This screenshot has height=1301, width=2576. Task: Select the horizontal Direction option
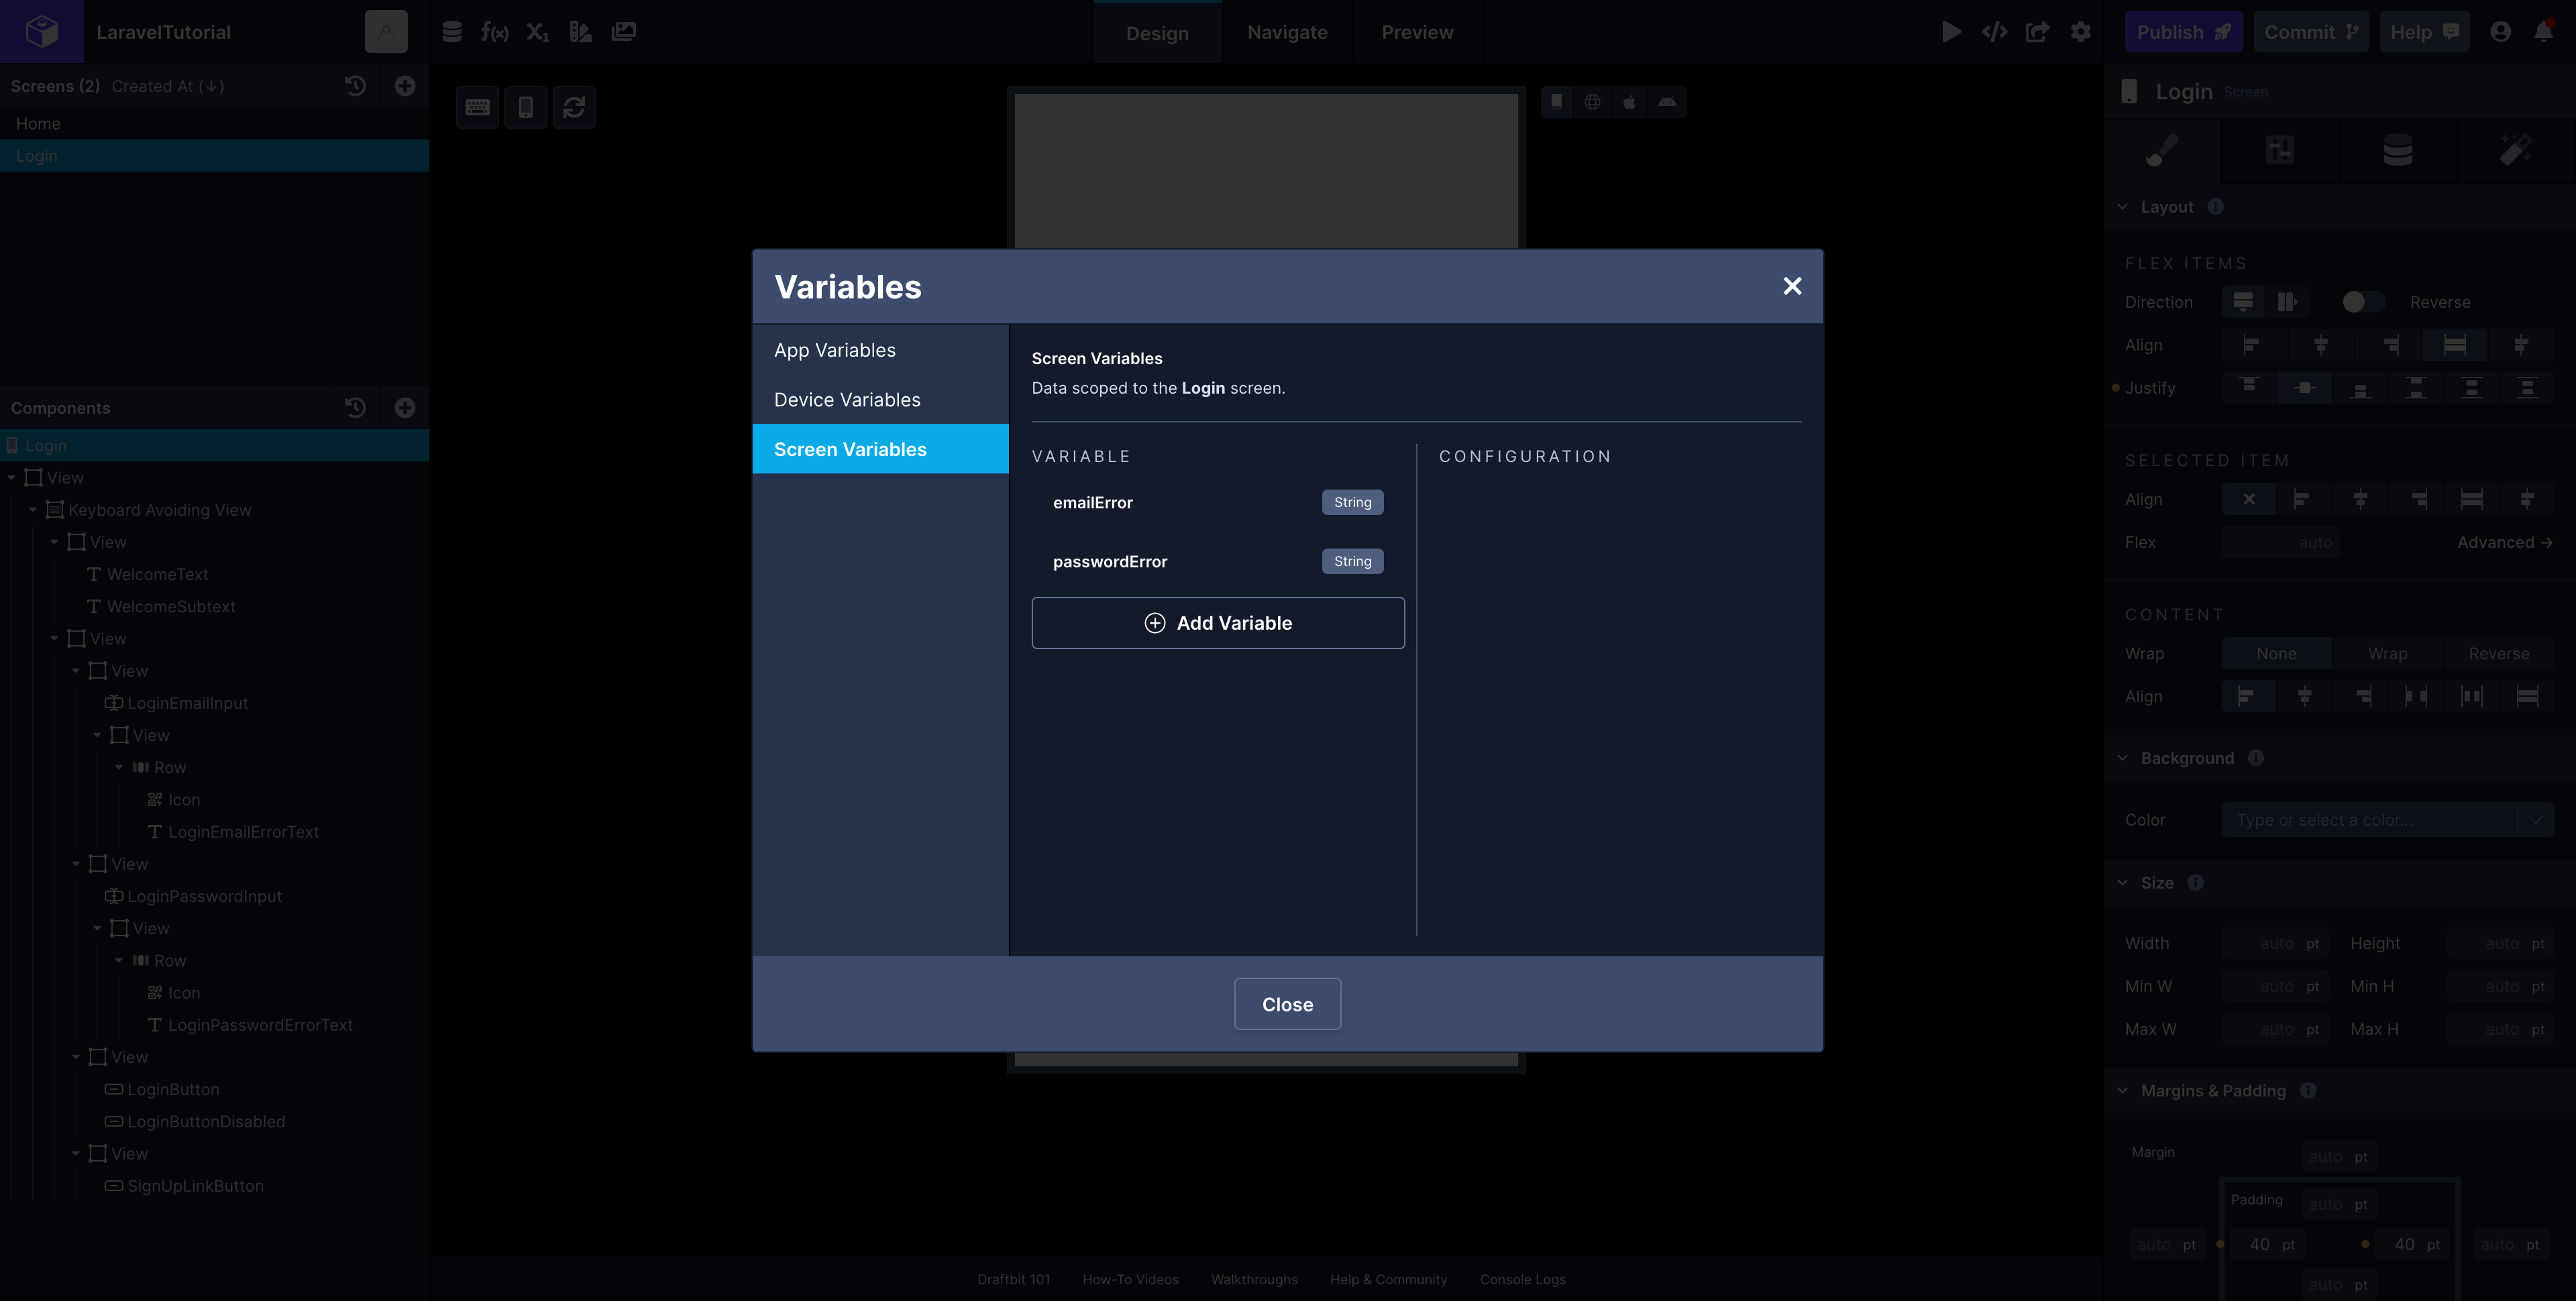[x=2287, y=302]
